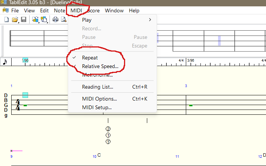
Task: Click the Import file toolbar icon
Action: (x=35, y=20)
